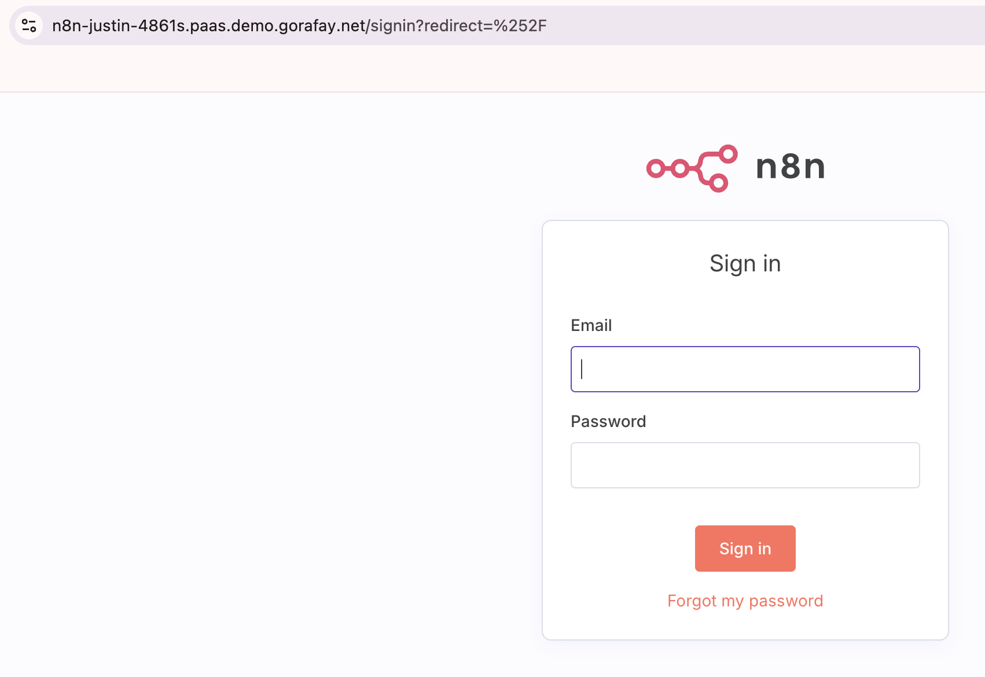Click the Sign in heading on the card
985x677 pixels.
point(745,263)
